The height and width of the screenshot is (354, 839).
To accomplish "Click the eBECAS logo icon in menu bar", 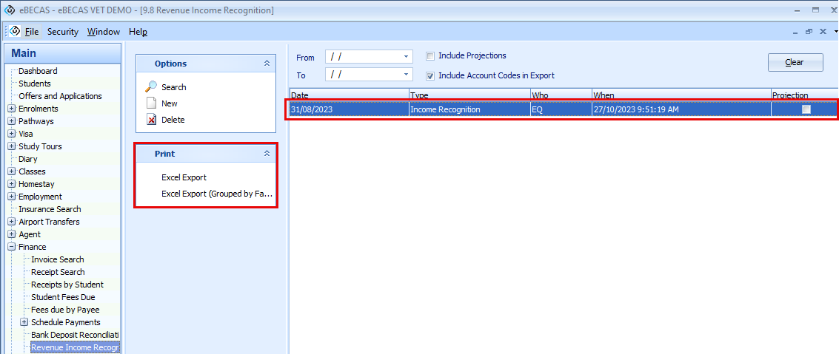I will click(x=15, y=31).
